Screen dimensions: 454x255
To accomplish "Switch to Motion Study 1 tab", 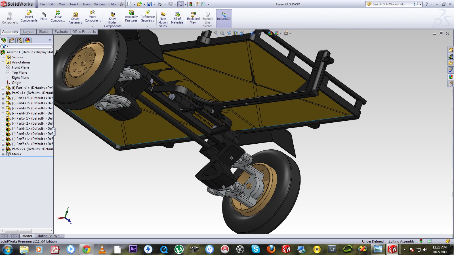I will coord(49,236).
